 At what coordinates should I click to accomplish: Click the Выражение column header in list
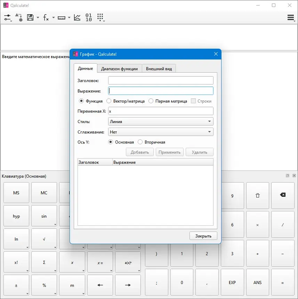163,162
